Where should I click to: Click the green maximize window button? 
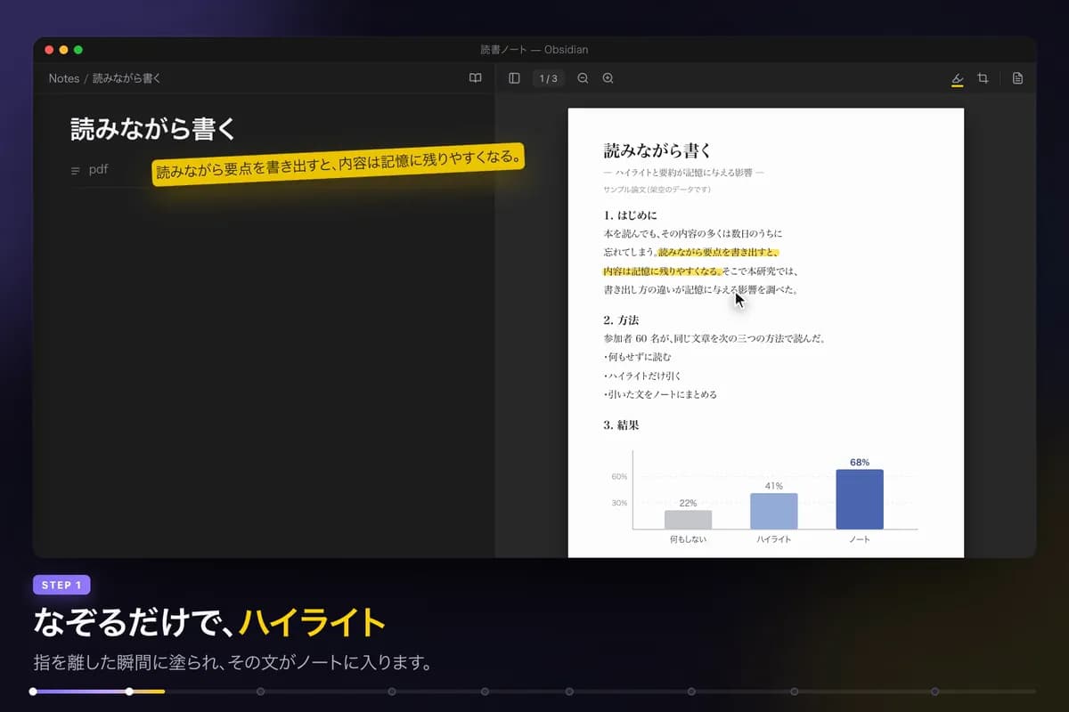pyautogui.click(x=78, y=50)
